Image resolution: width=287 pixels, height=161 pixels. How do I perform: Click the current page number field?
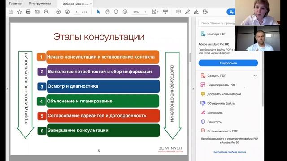(77, 12)
